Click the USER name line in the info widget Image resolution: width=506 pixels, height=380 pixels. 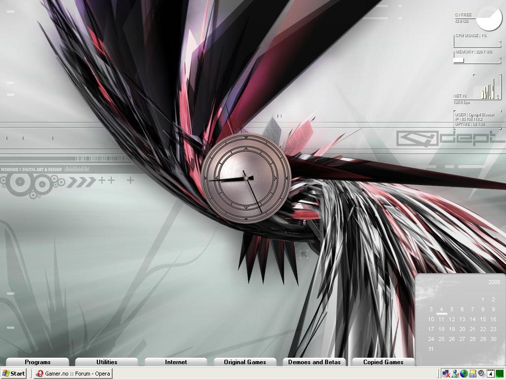click(x=474, y=115)
